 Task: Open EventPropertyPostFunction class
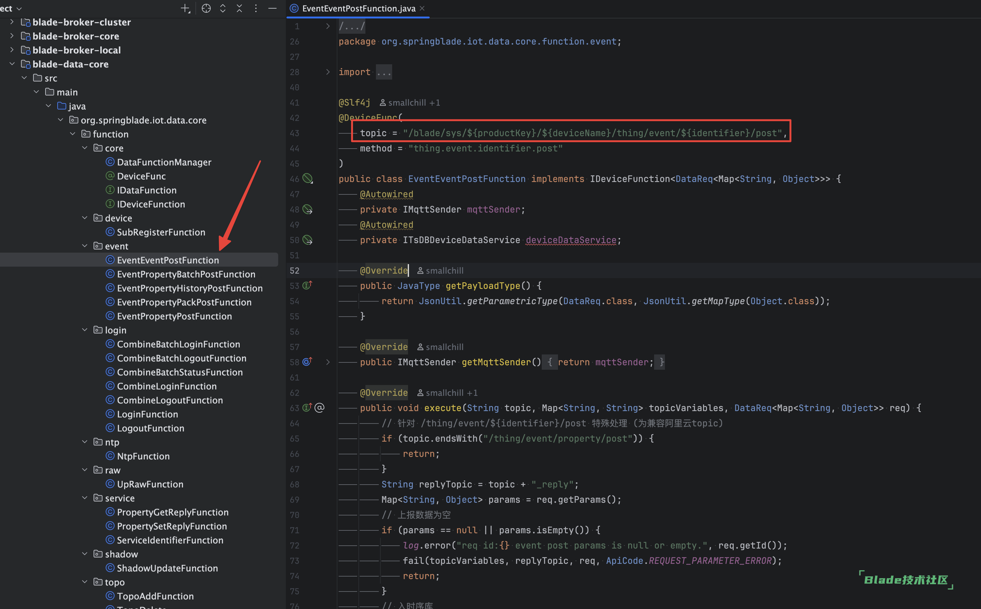[x=174, y=316]
